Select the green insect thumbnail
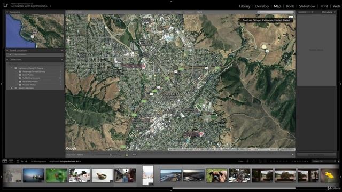Viewport: 342px width, 192px height. (57, 175)
